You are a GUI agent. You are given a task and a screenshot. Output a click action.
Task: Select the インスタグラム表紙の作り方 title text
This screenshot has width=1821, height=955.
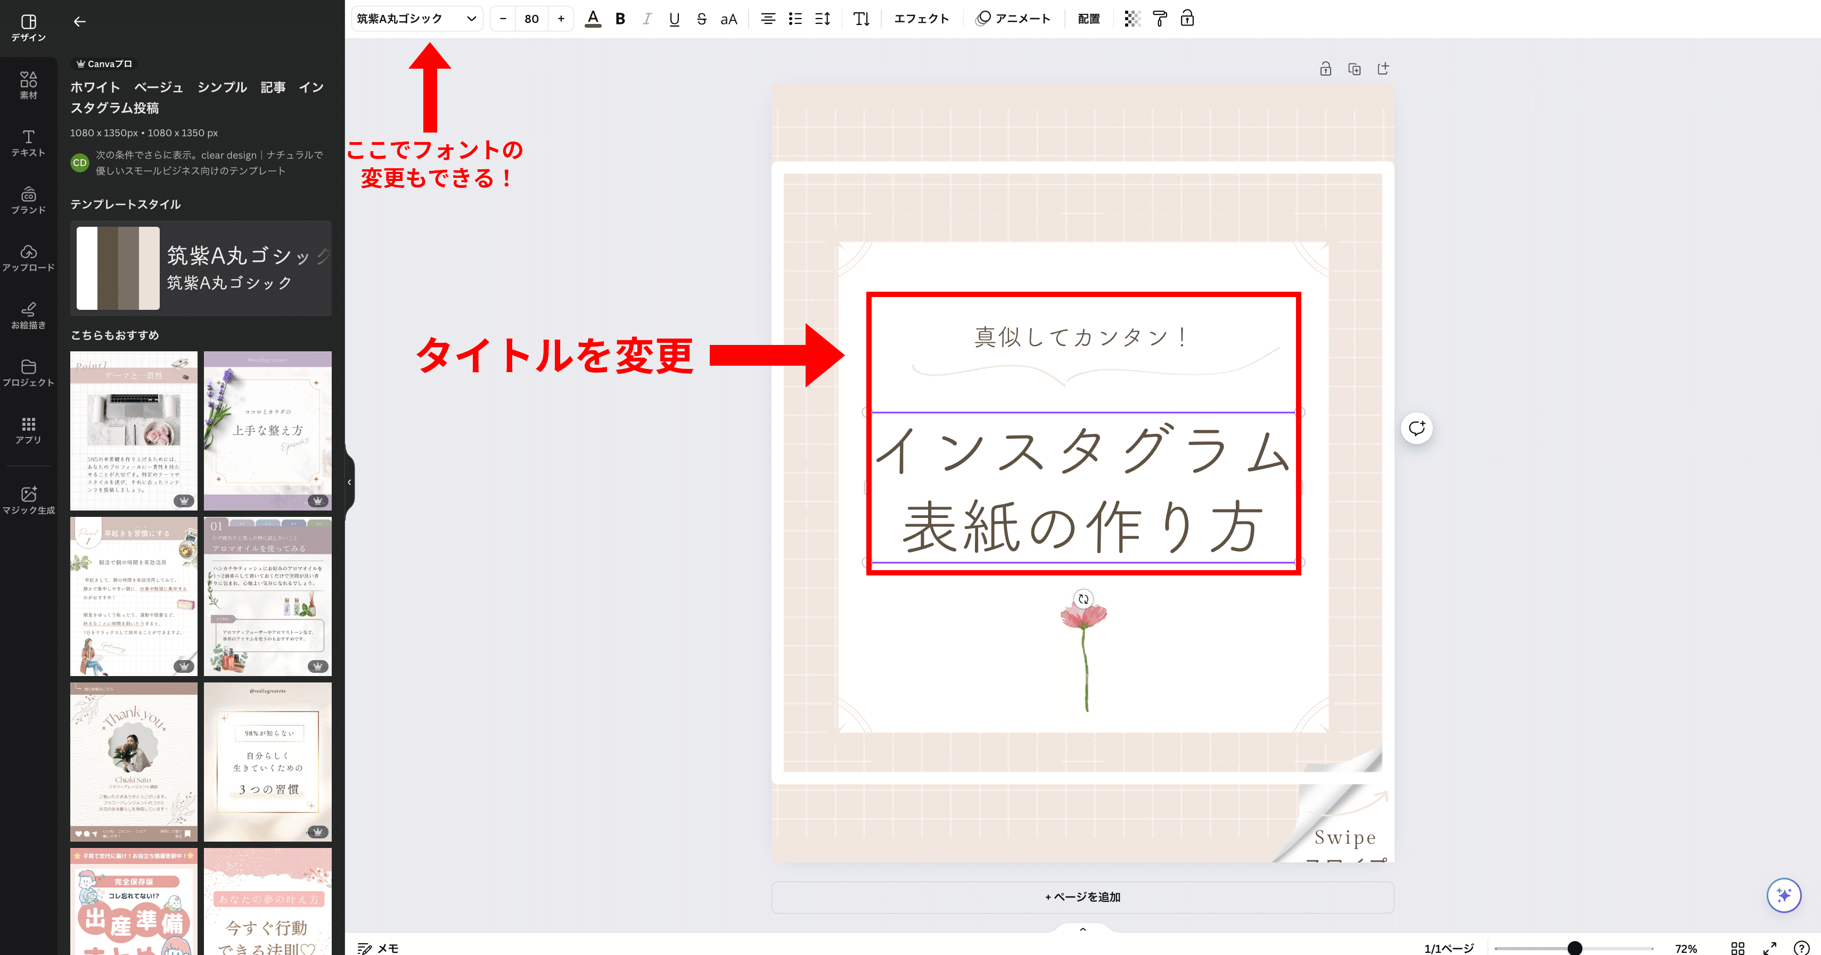(x=1083, y=488)
